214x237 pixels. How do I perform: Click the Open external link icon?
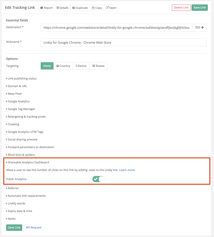(107, 8)
